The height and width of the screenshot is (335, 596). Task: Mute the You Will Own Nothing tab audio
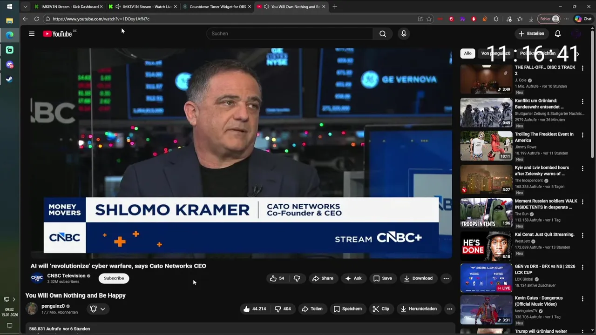pos(266,7)
